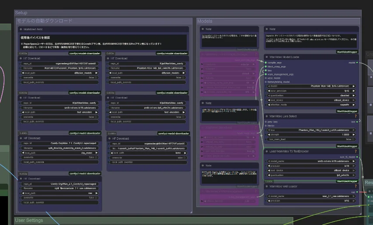Edit filename field in the loras HF Download node
Screen dimensions: 373x225
pos(148,148)
